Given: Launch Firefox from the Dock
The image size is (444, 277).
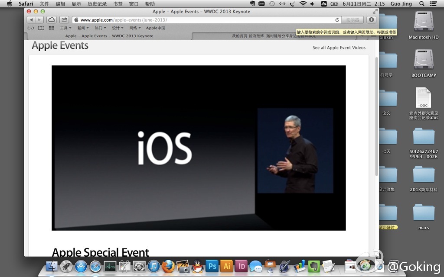Looking at the screenshot, I should click(x=168, y=267).
